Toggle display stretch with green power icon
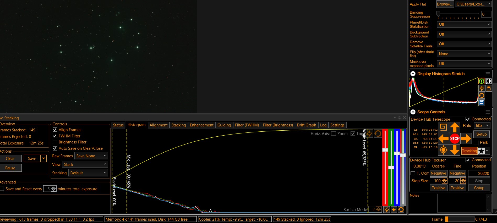 pos(482,81)
